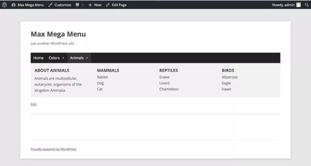Click the ABOUT ANIMALS heading
Viewport: 311px width, 166px height.
pos(52,70)
